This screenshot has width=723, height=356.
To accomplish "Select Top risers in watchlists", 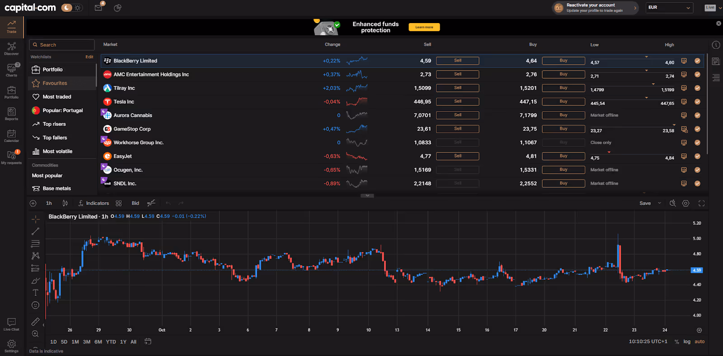I will coord(54,124).
